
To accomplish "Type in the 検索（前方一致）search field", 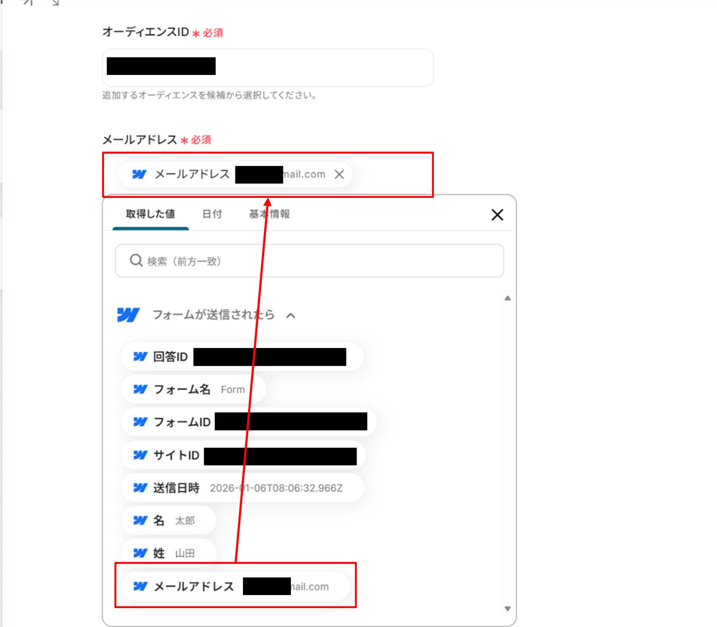I will (315, 261).
